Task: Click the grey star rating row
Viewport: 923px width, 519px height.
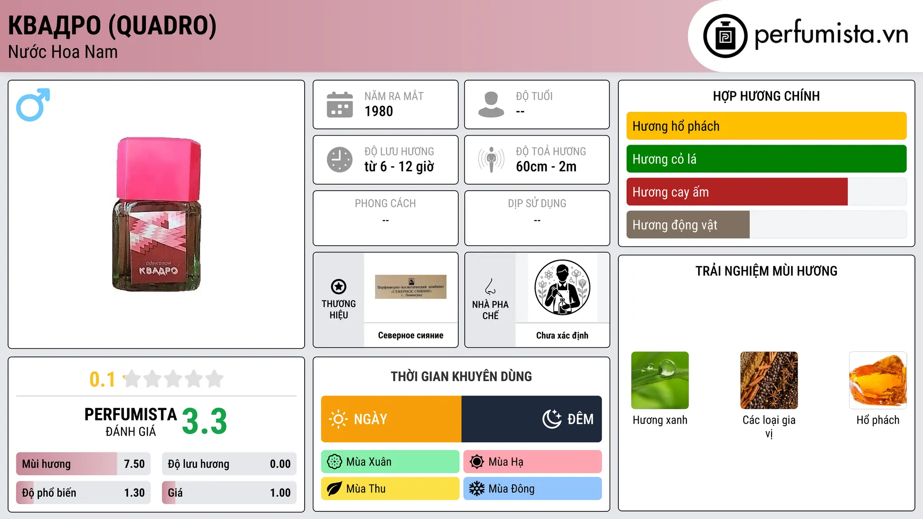Action: point(173,379)
